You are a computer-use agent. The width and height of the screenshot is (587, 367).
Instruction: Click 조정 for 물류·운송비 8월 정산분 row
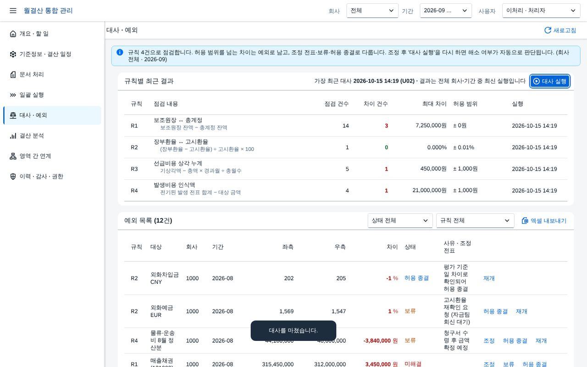click(x=489, y=341)
